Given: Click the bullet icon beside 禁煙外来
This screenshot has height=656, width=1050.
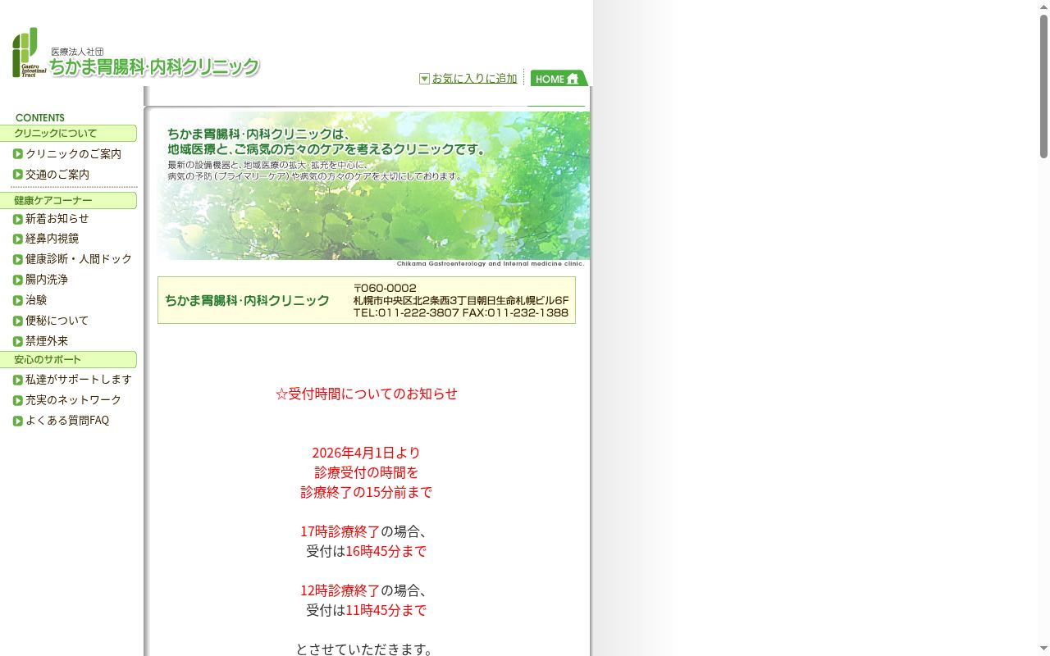Looking at the screenshot, I should (18, 342).
